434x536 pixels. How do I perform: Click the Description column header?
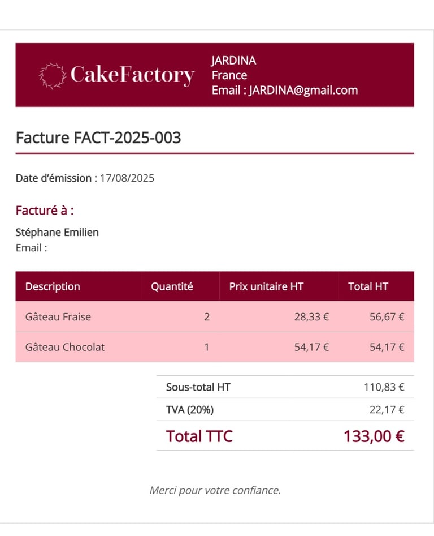coord(53,286)
